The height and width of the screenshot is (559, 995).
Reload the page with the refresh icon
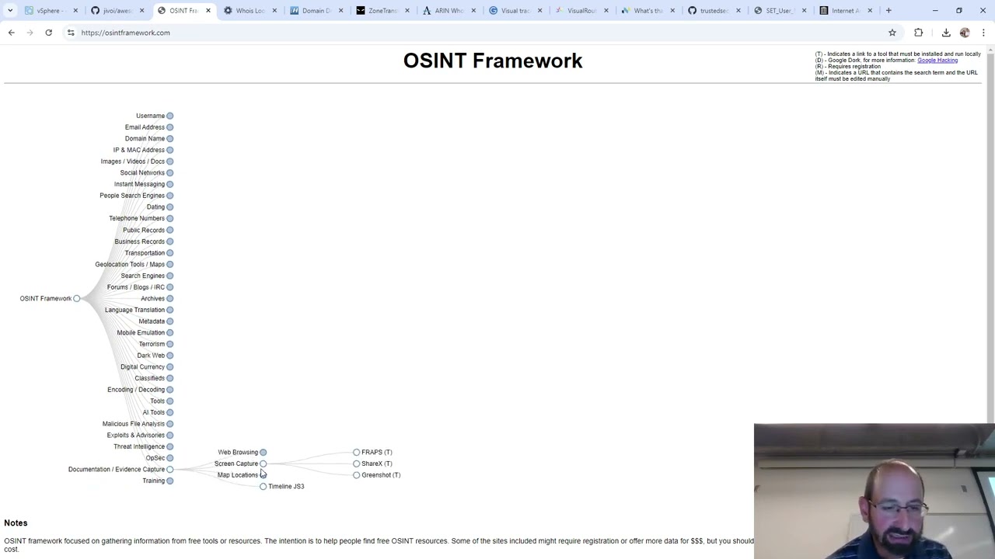48,33
